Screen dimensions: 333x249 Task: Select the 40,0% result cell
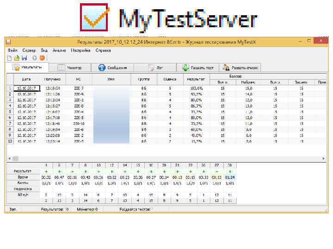tap(196, 135)
